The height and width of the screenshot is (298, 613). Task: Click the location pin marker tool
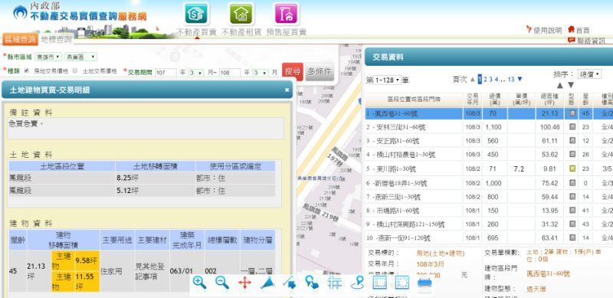click(x=357, y=283)
